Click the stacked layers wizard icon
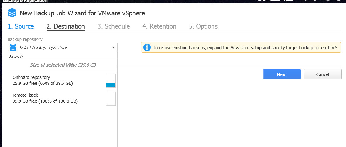 point(12,13)
